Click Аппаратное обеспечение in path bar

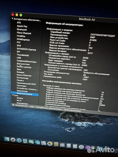[x=49, y=108]
